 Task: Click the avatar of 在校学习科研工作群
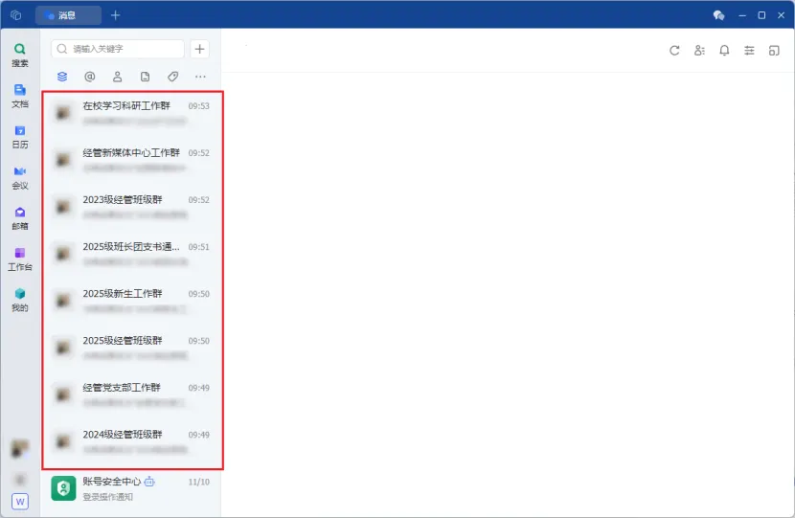[x=63, y=113]
